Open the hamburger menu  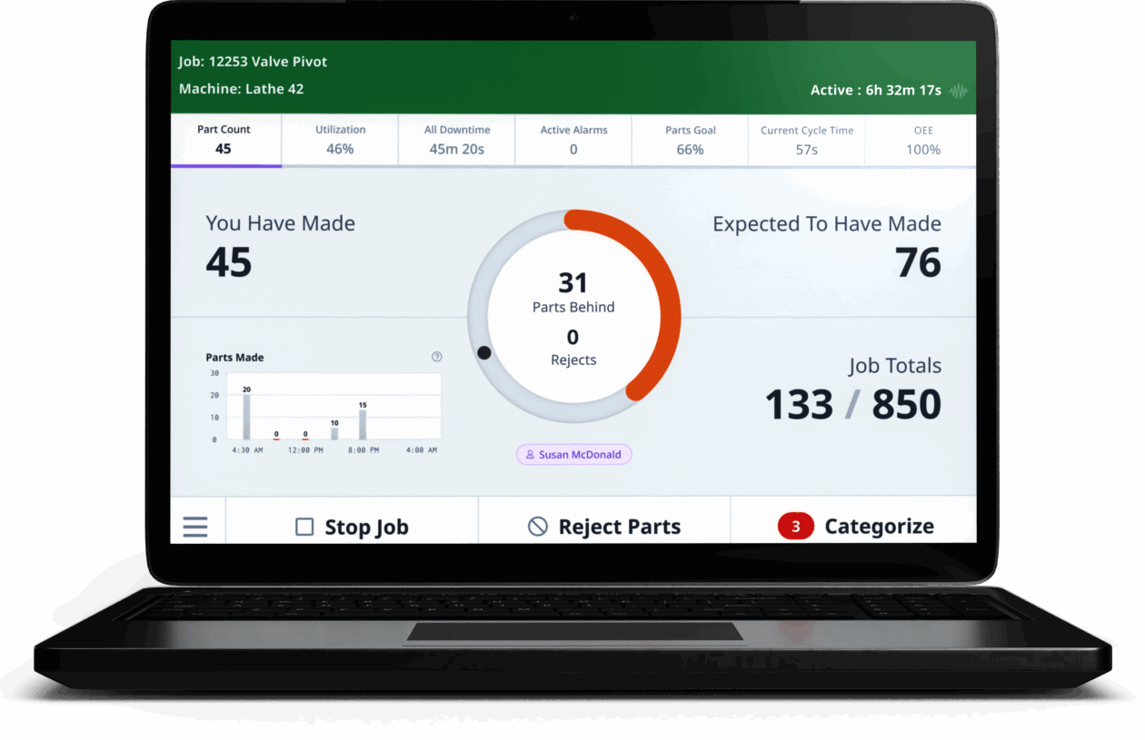click(195, 526)
